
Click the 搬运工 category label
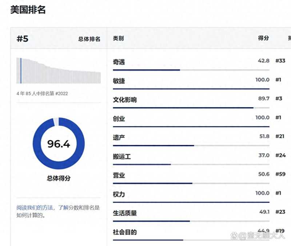(x=122, y=157)
